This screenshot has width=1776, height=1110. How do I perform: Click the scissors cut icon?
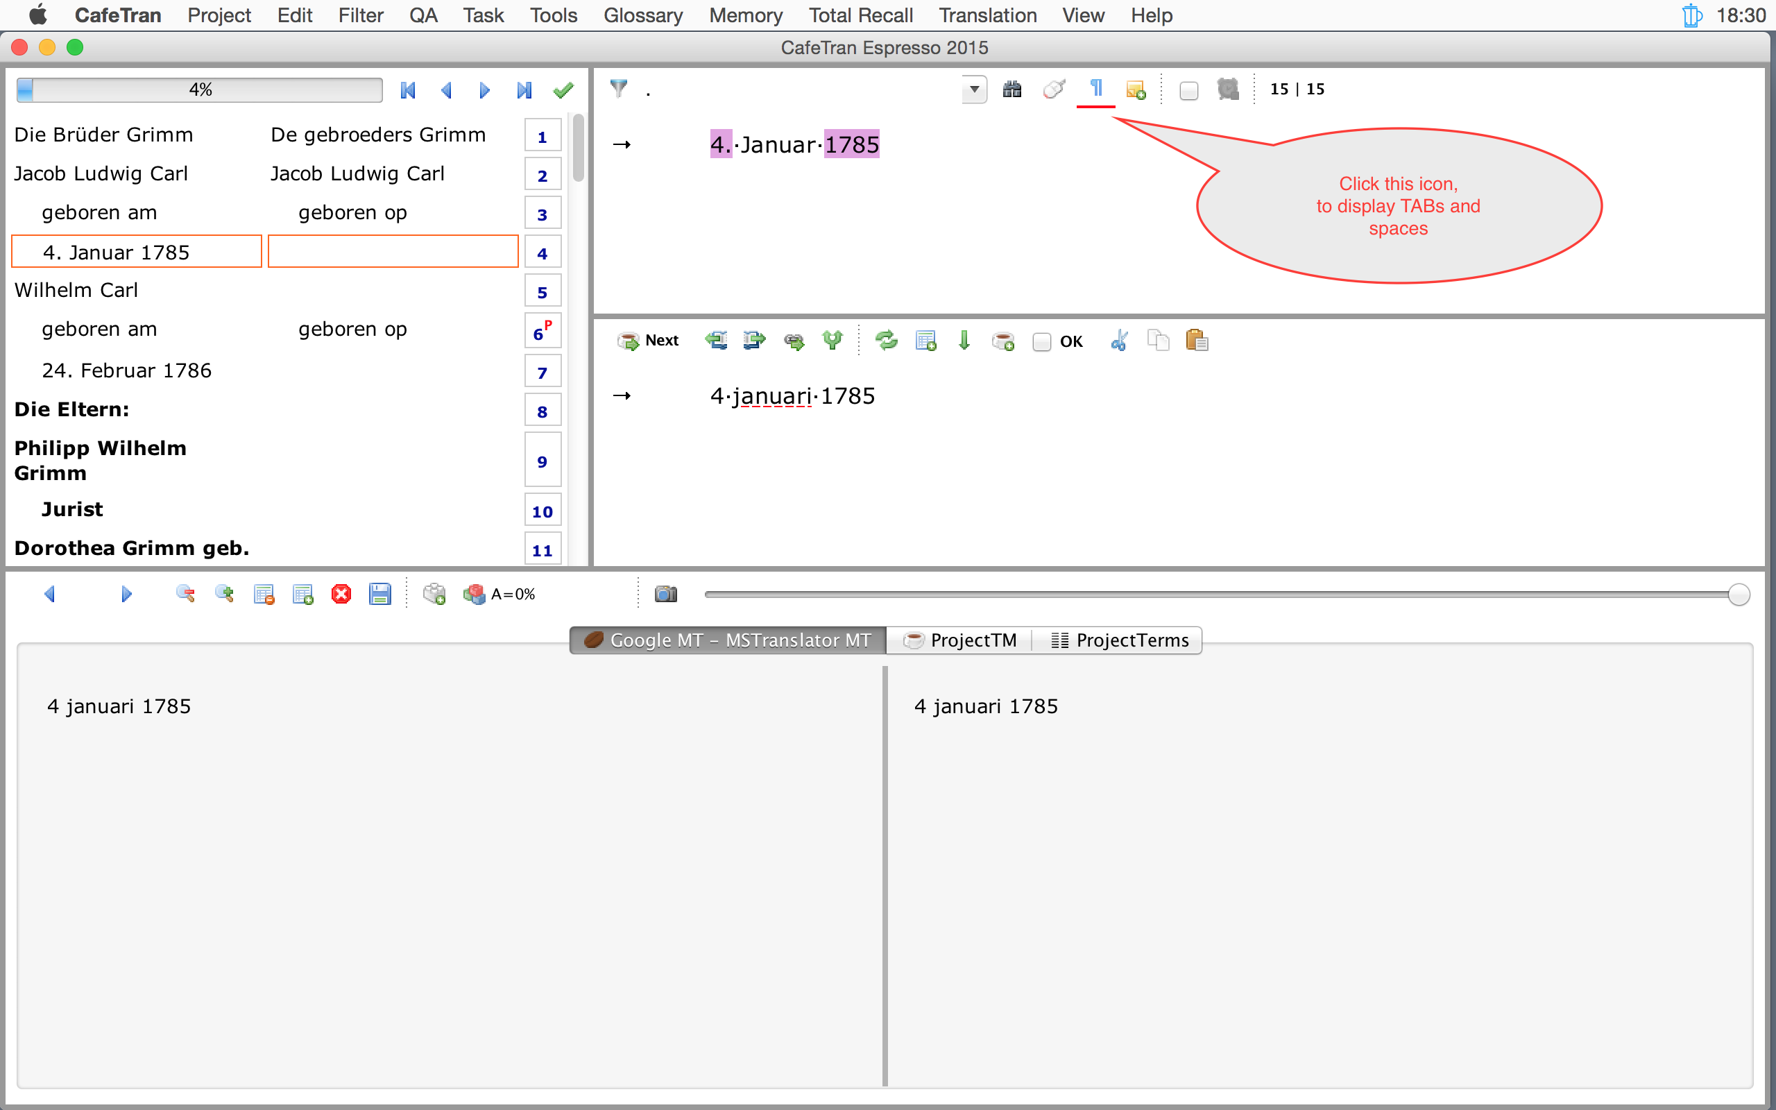point(1119,341)
